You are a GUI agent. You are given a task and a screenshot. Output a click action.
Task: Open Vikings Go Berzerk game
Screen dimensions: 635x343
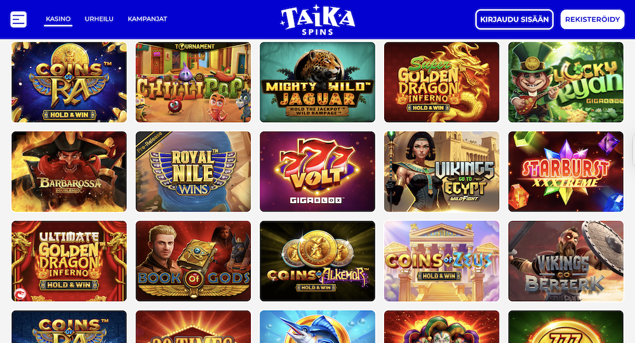click(x=566, y=261)
